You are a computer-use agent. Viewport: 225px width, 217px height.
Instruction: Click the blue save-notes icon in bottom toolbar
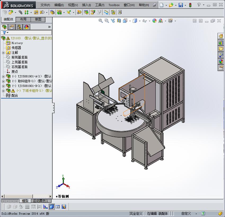click(64, 207)
